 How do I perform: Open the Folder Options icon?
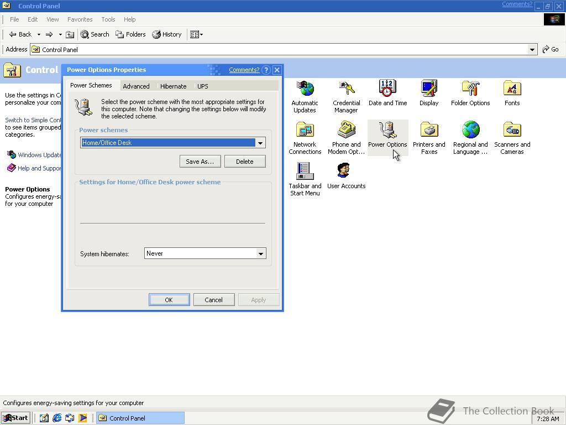pyautogui.click(x=470, y=93)
